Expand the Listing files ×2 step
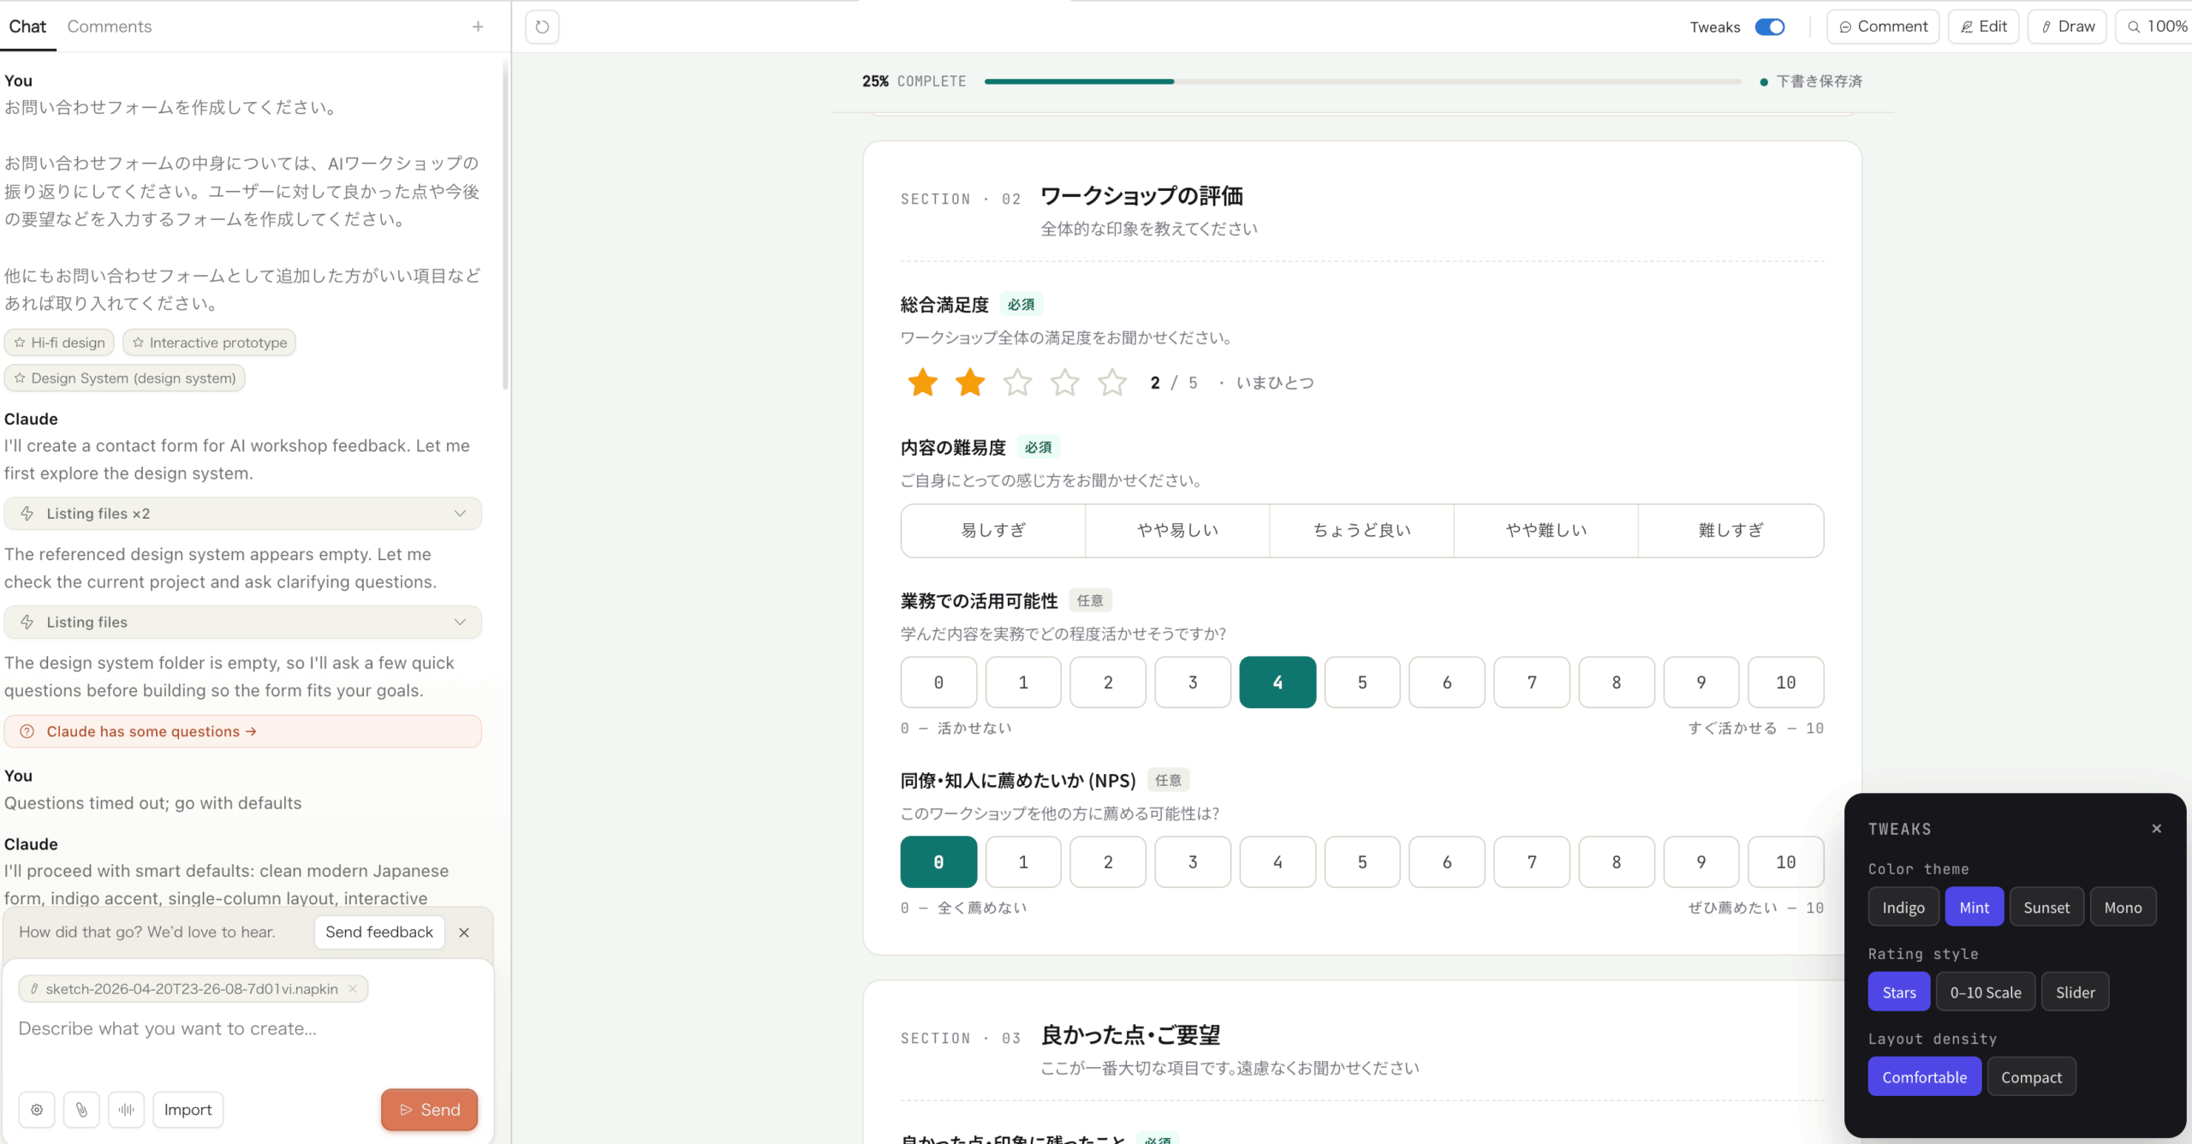This screenshot has width=2192, height=1144. [x=242, y=514]
